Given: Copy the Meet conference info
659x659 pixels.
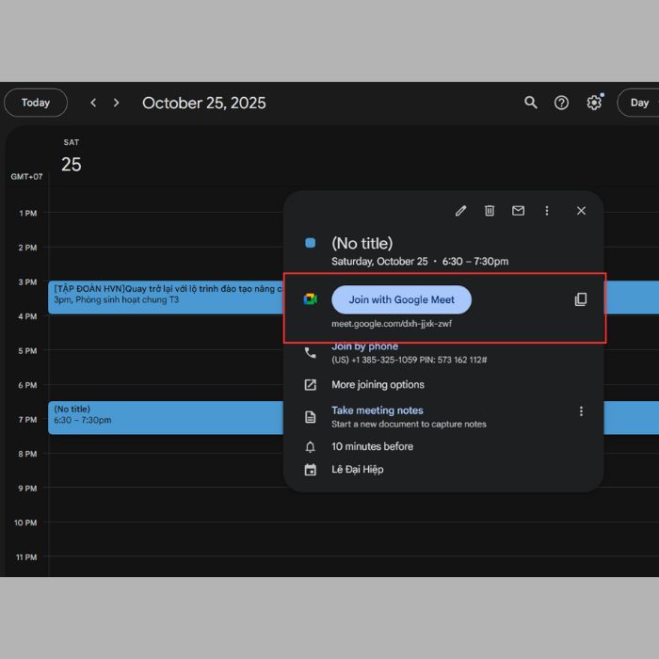Looking at the screenshot, I should click(581, 299).
